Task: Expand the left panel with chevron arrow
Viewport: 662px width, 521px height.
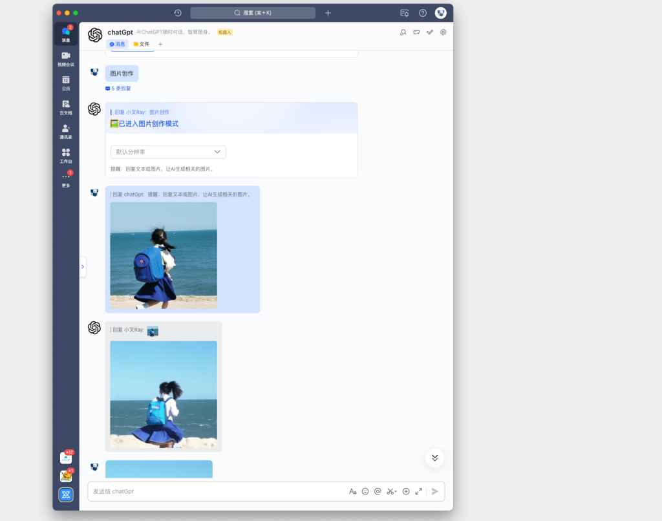Action: tap(83, 267)
